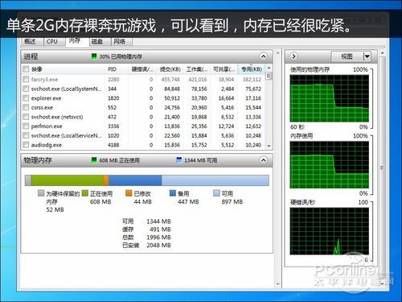Click the orange 已修改 legend swatch
Screen dimensions: 402x302
tap(129, 193)
